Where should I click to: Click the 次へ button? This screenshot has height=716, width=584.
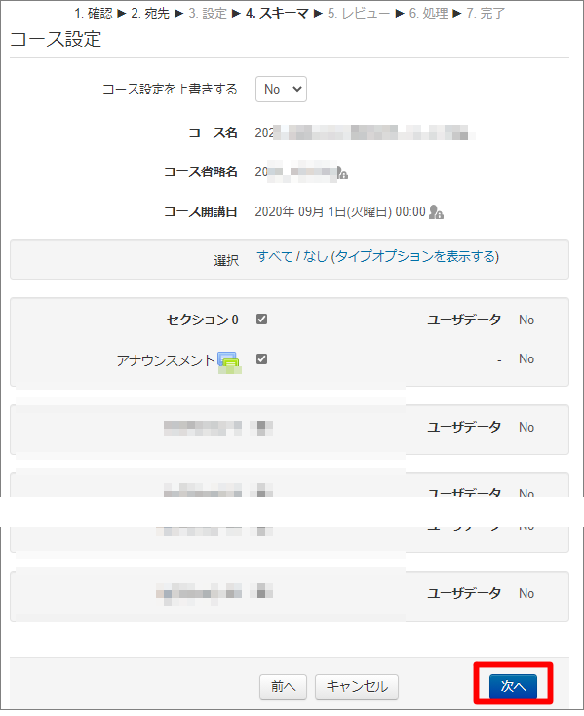click(513, 686)
